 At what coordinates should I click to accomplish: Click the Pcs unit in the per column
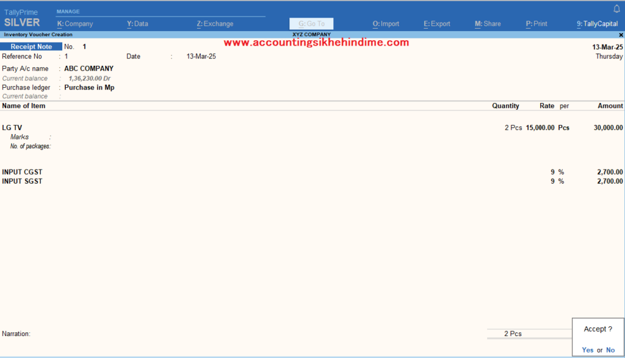coord(563,128)
